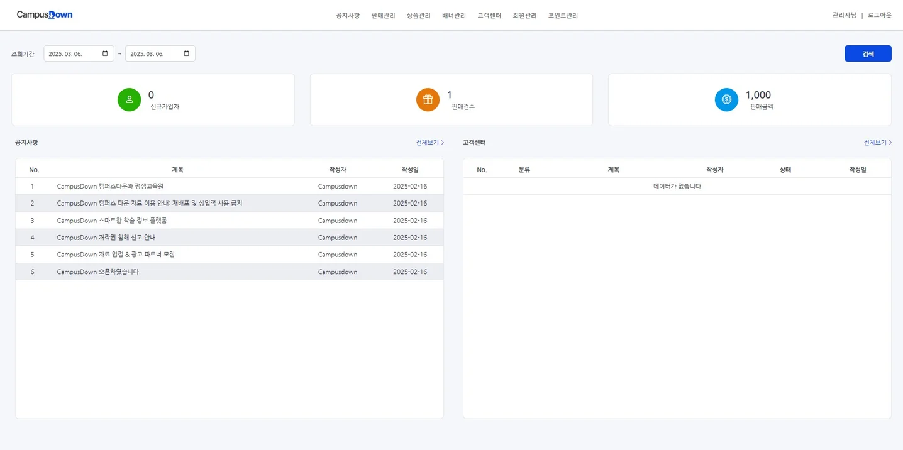903x450 pixels.
Task: Click the 작성일 column header in the 고객센터 table
Action: pyautogui.click(x=858, y=170)
